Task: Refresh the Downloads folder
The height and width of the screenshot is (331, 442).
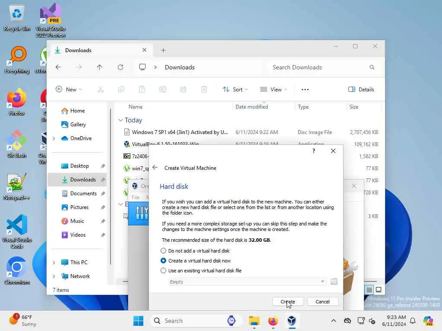Action: pos(120,67)
